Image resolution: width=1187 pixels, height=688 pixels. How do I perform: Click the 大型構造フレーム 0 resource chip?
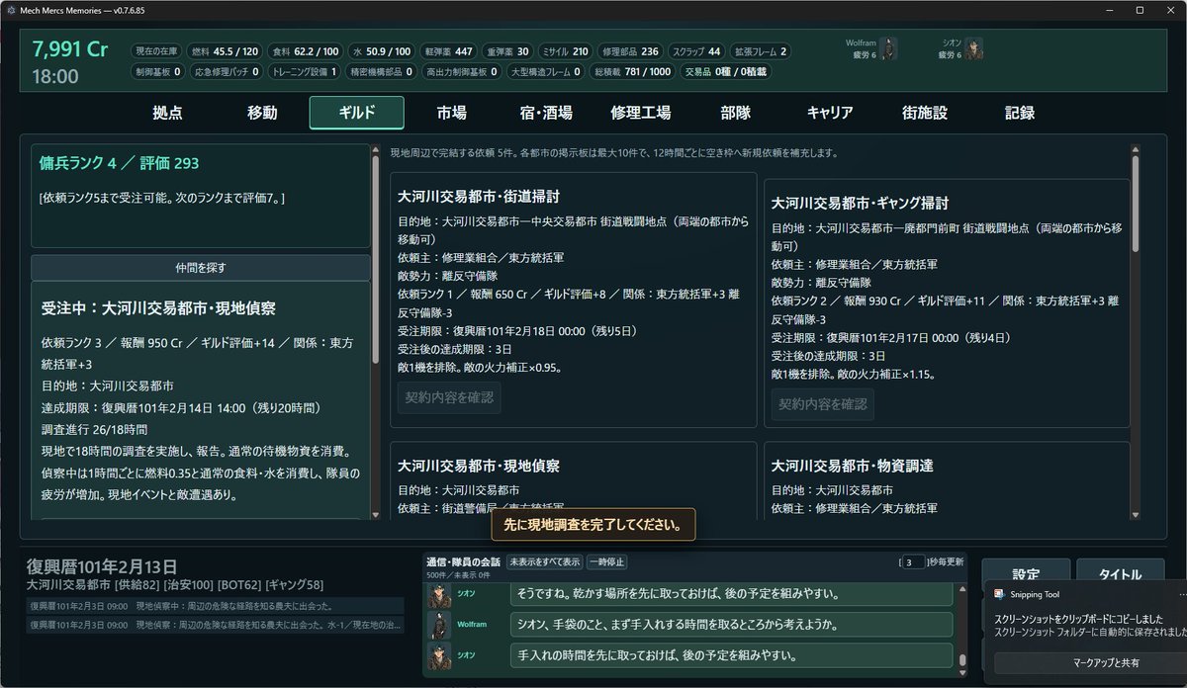click(x=547, y=71)
